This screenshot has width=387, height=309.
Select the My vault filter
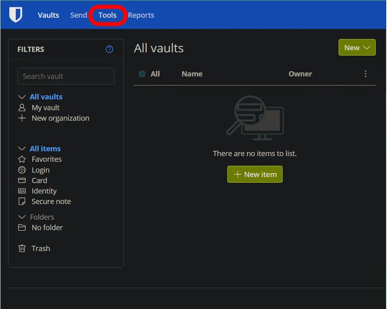coord(45,107)
